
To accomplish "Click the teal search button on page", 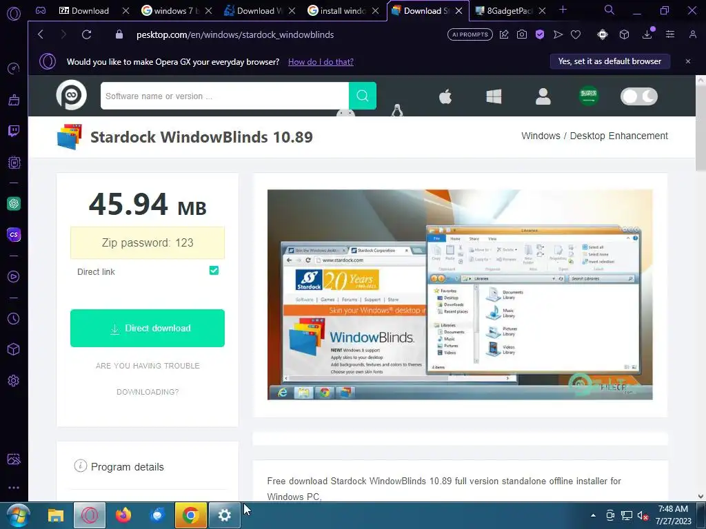I will [x=363, y=96].
